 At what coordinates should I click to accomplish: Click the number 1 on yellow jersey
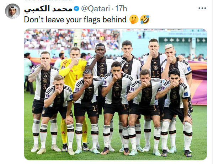(x=76, y=78)
